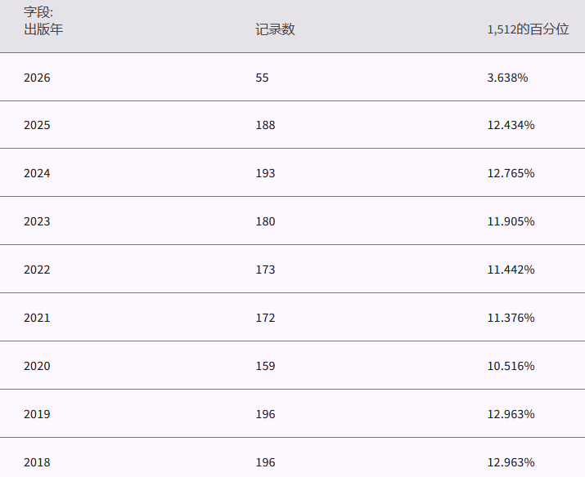Click record count 188 for 2025

(x=265, y=125)
